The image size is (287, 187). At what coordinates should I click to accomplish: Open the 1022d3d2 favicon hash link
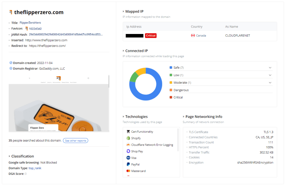[35, 29]
